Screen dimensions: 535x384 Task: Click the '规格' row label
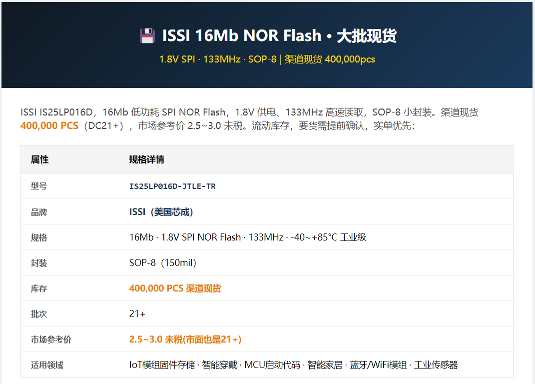point(39,237)
